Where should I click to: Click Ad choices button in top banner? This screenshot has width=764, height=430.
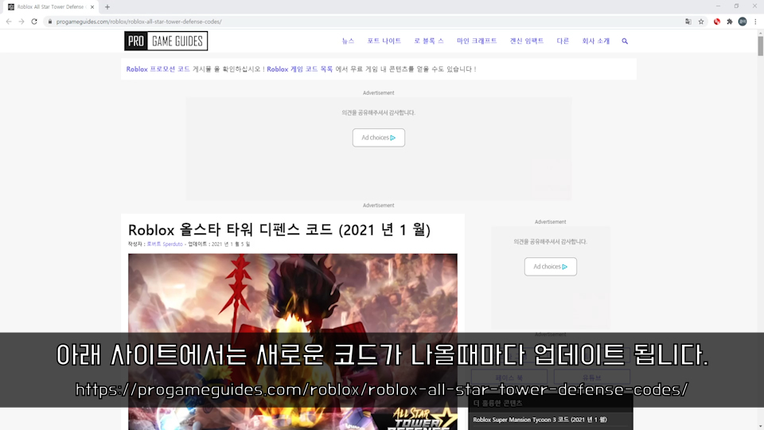pos(379,138)
